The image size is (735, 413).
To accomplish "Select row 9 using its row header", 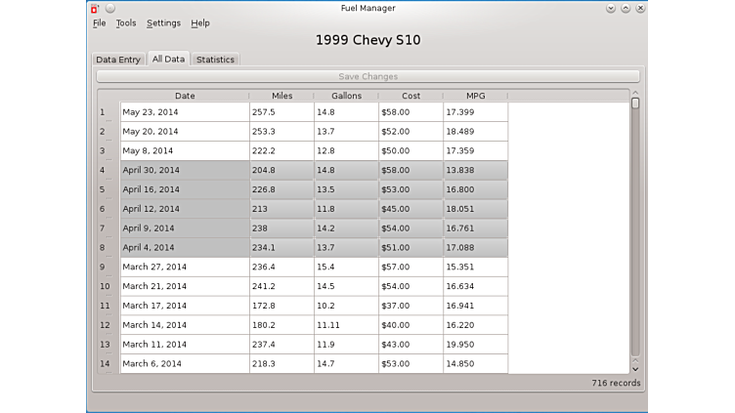I will pos(103,267).
